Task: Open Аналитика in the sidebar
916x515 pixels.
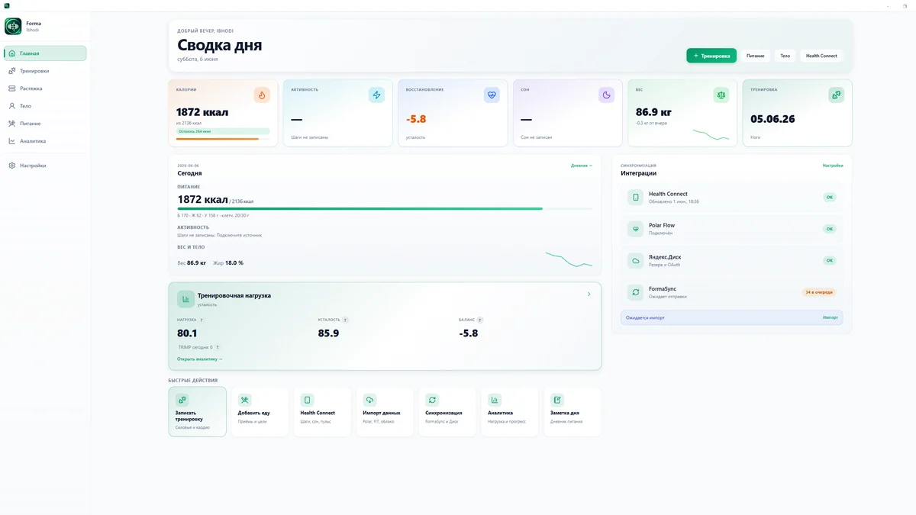Action: point(45,141)
